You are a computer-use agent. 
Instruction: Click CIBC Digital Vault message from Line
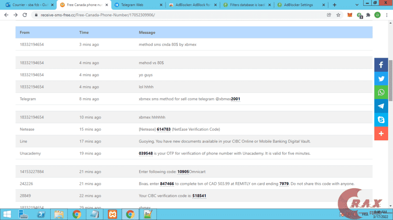225,141
